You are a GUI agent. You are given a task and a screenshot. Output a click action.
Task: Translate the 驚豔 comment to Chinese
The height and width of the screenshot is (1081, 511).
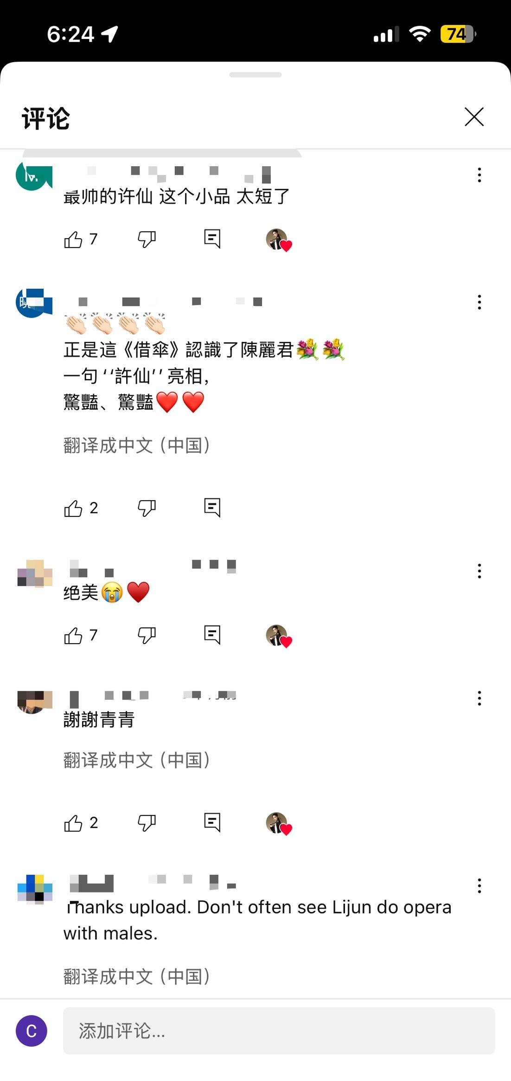click(137, 446)
